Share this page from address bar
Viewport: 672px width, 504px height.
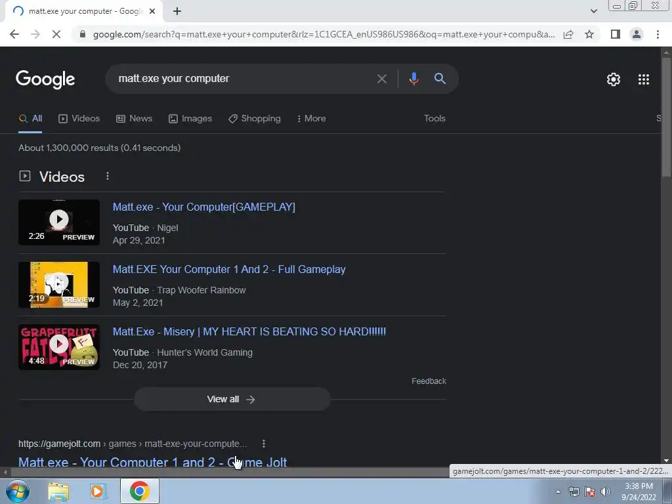(568, 34)
